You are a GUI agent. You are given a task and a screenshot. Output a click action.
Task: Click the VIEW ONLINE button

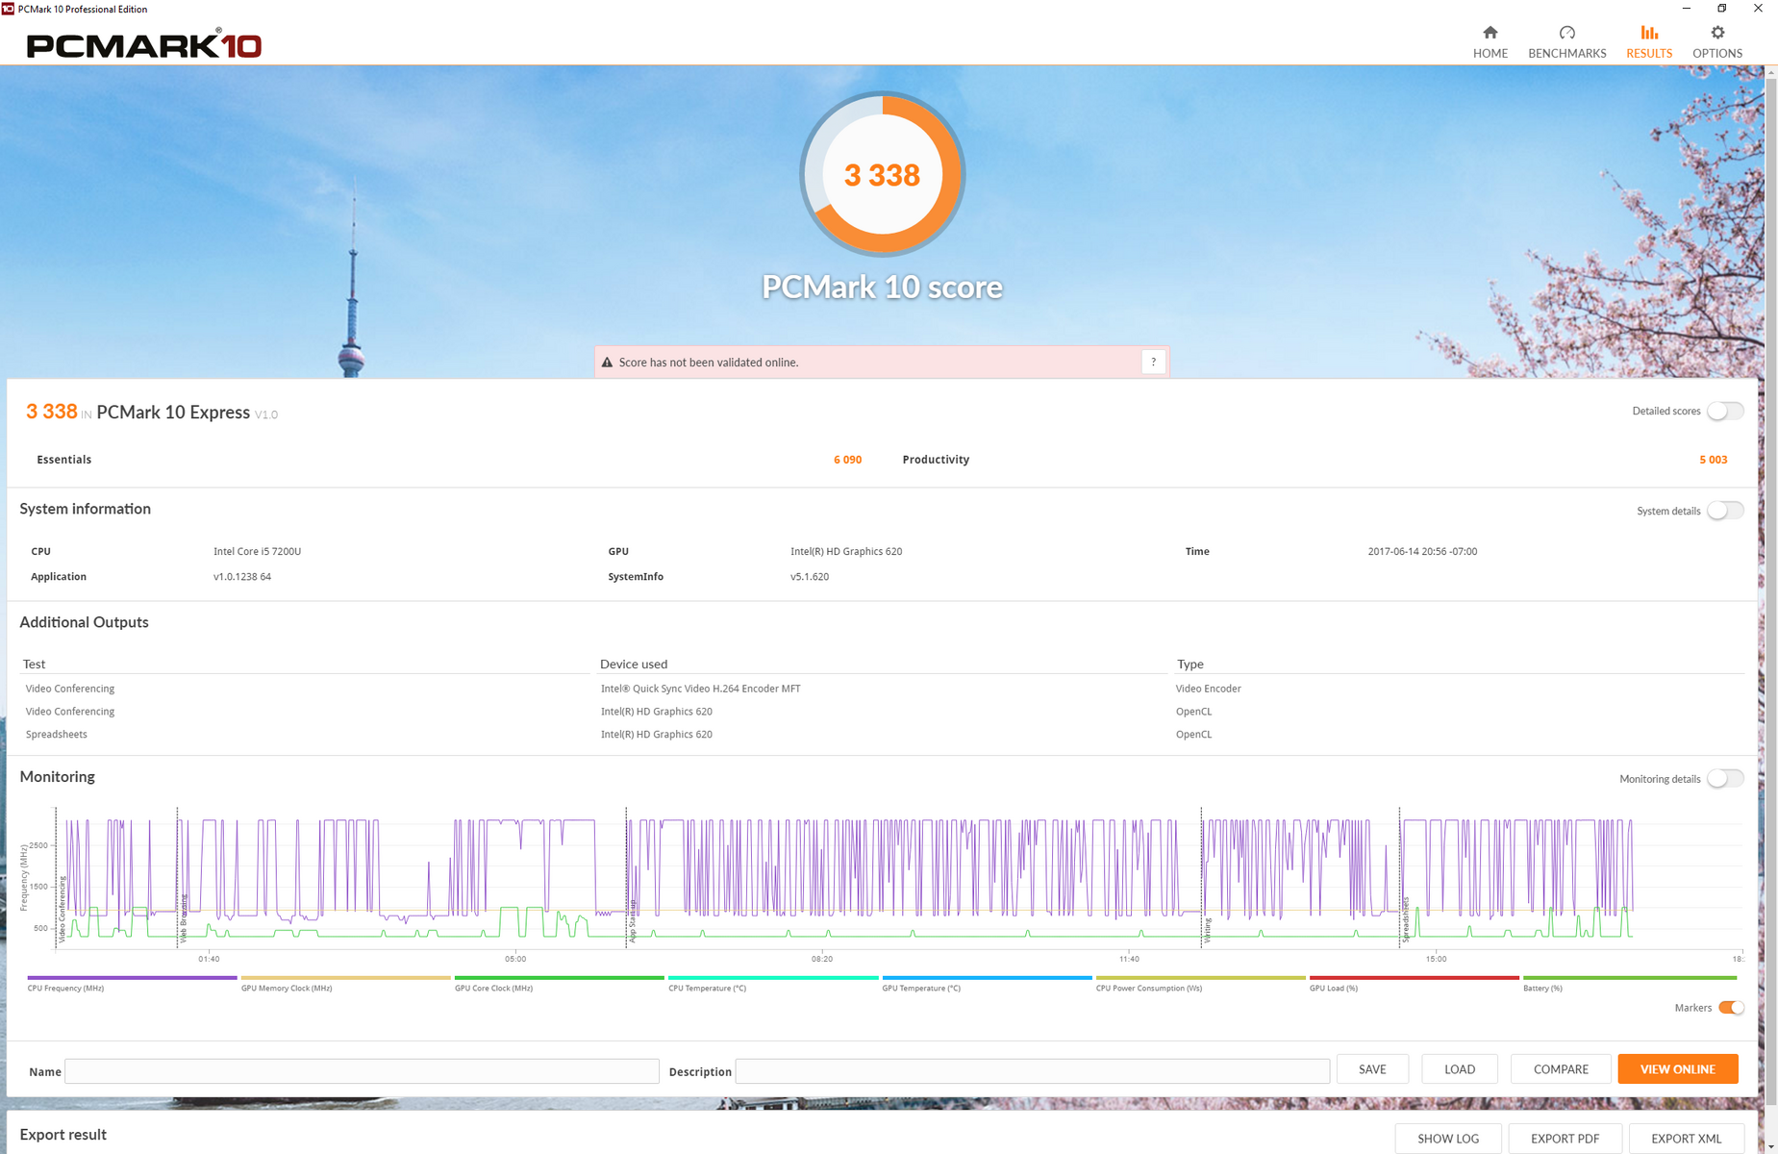1677,1069
